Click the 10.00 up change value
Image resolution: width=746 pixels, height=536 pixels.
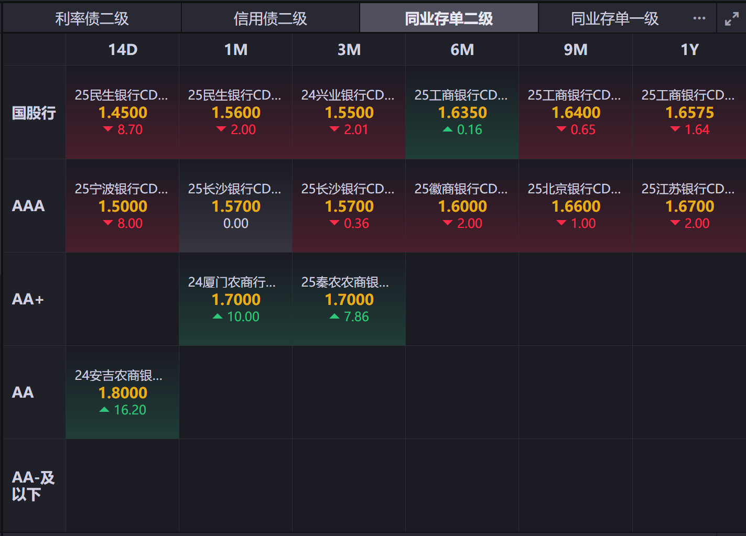tap(236, 316)
